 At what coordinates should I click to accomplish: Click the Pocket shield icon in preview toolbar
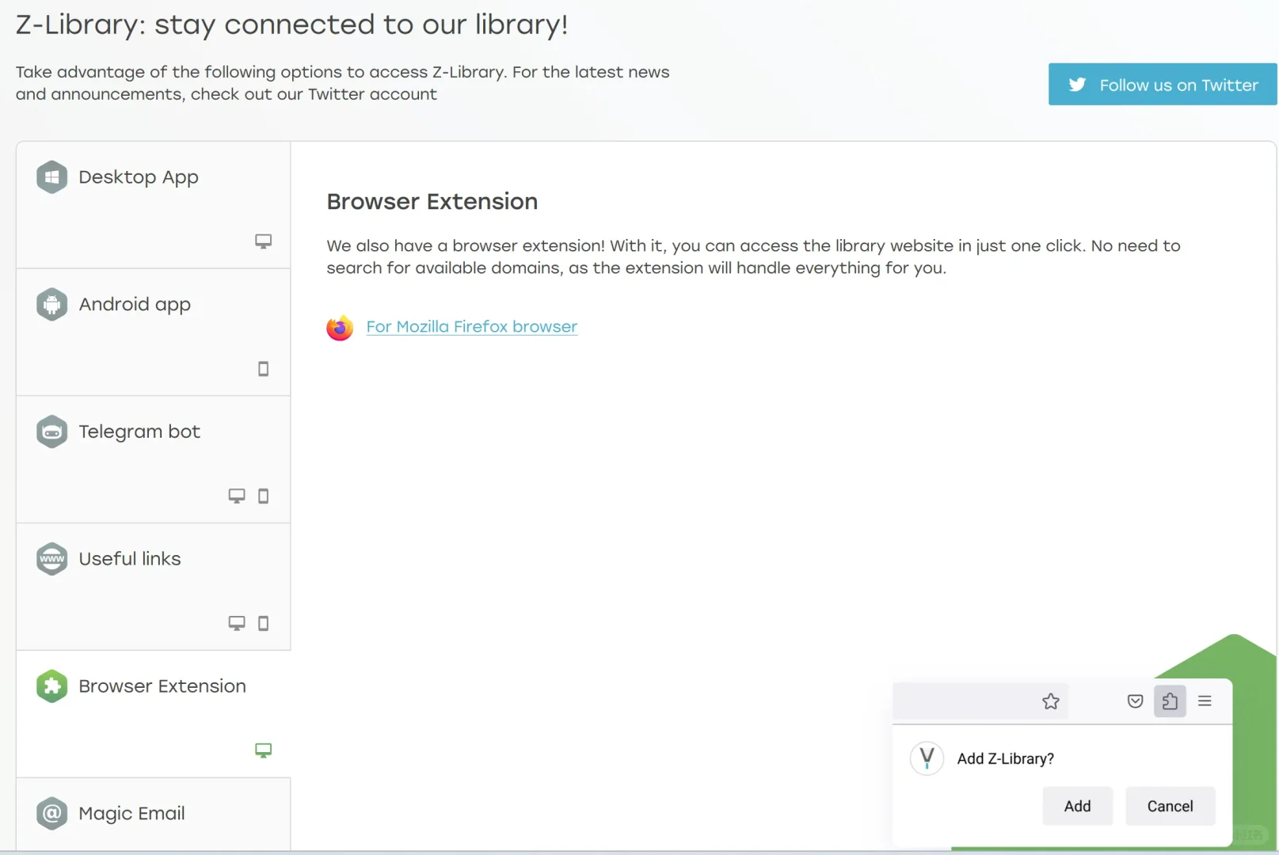click(x=1136, y=701)
